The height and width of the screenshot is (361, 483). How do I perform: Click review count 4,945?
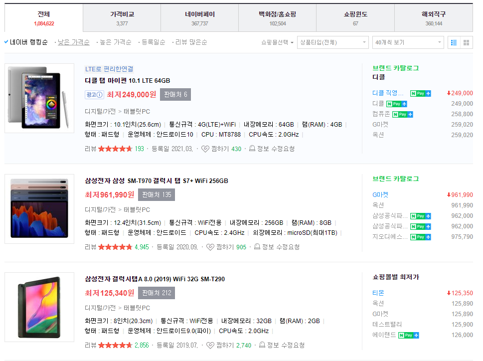click(142, 247)
